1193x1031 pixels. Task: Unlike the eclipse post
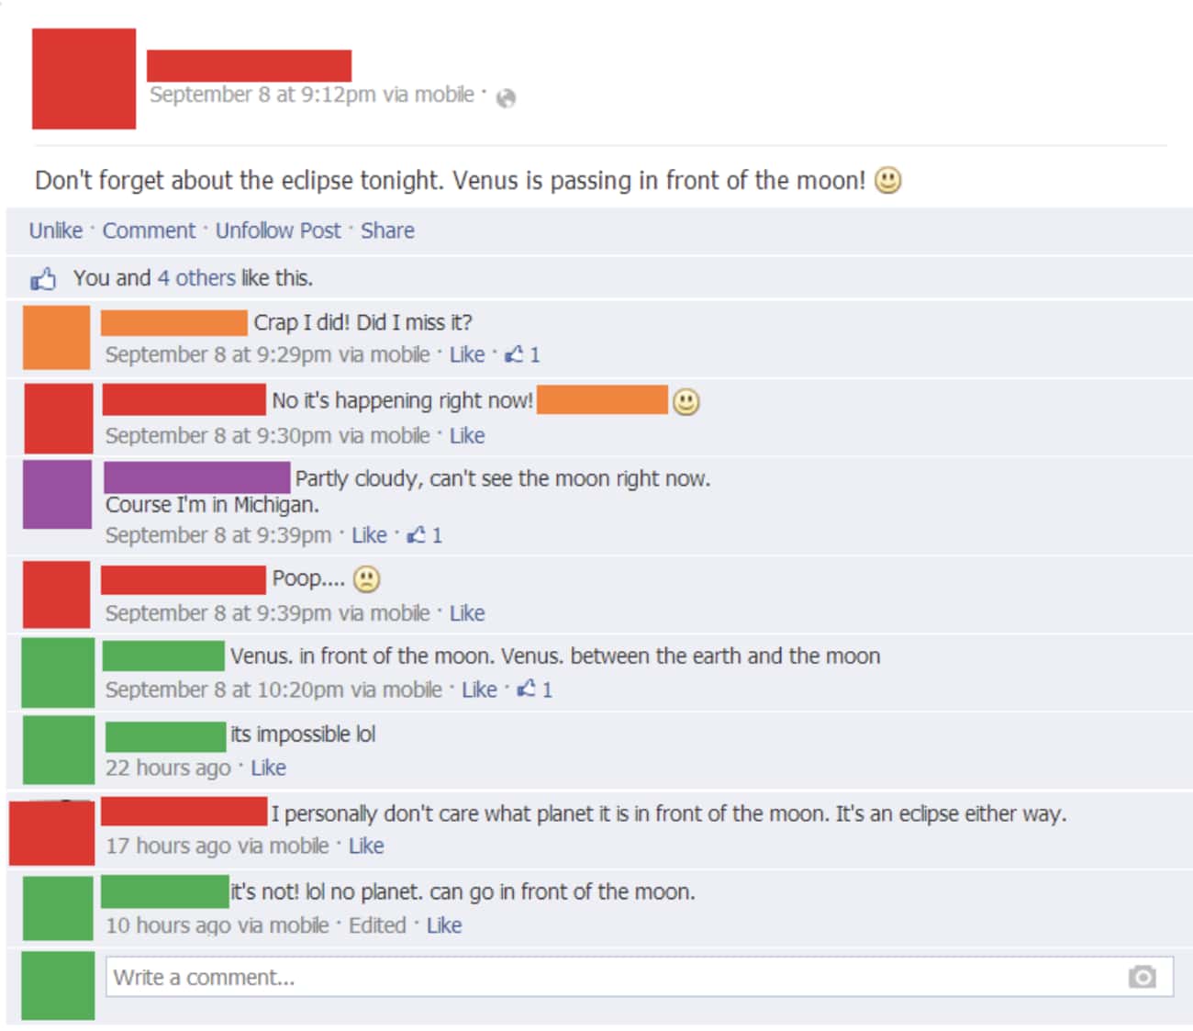(56, 230)
